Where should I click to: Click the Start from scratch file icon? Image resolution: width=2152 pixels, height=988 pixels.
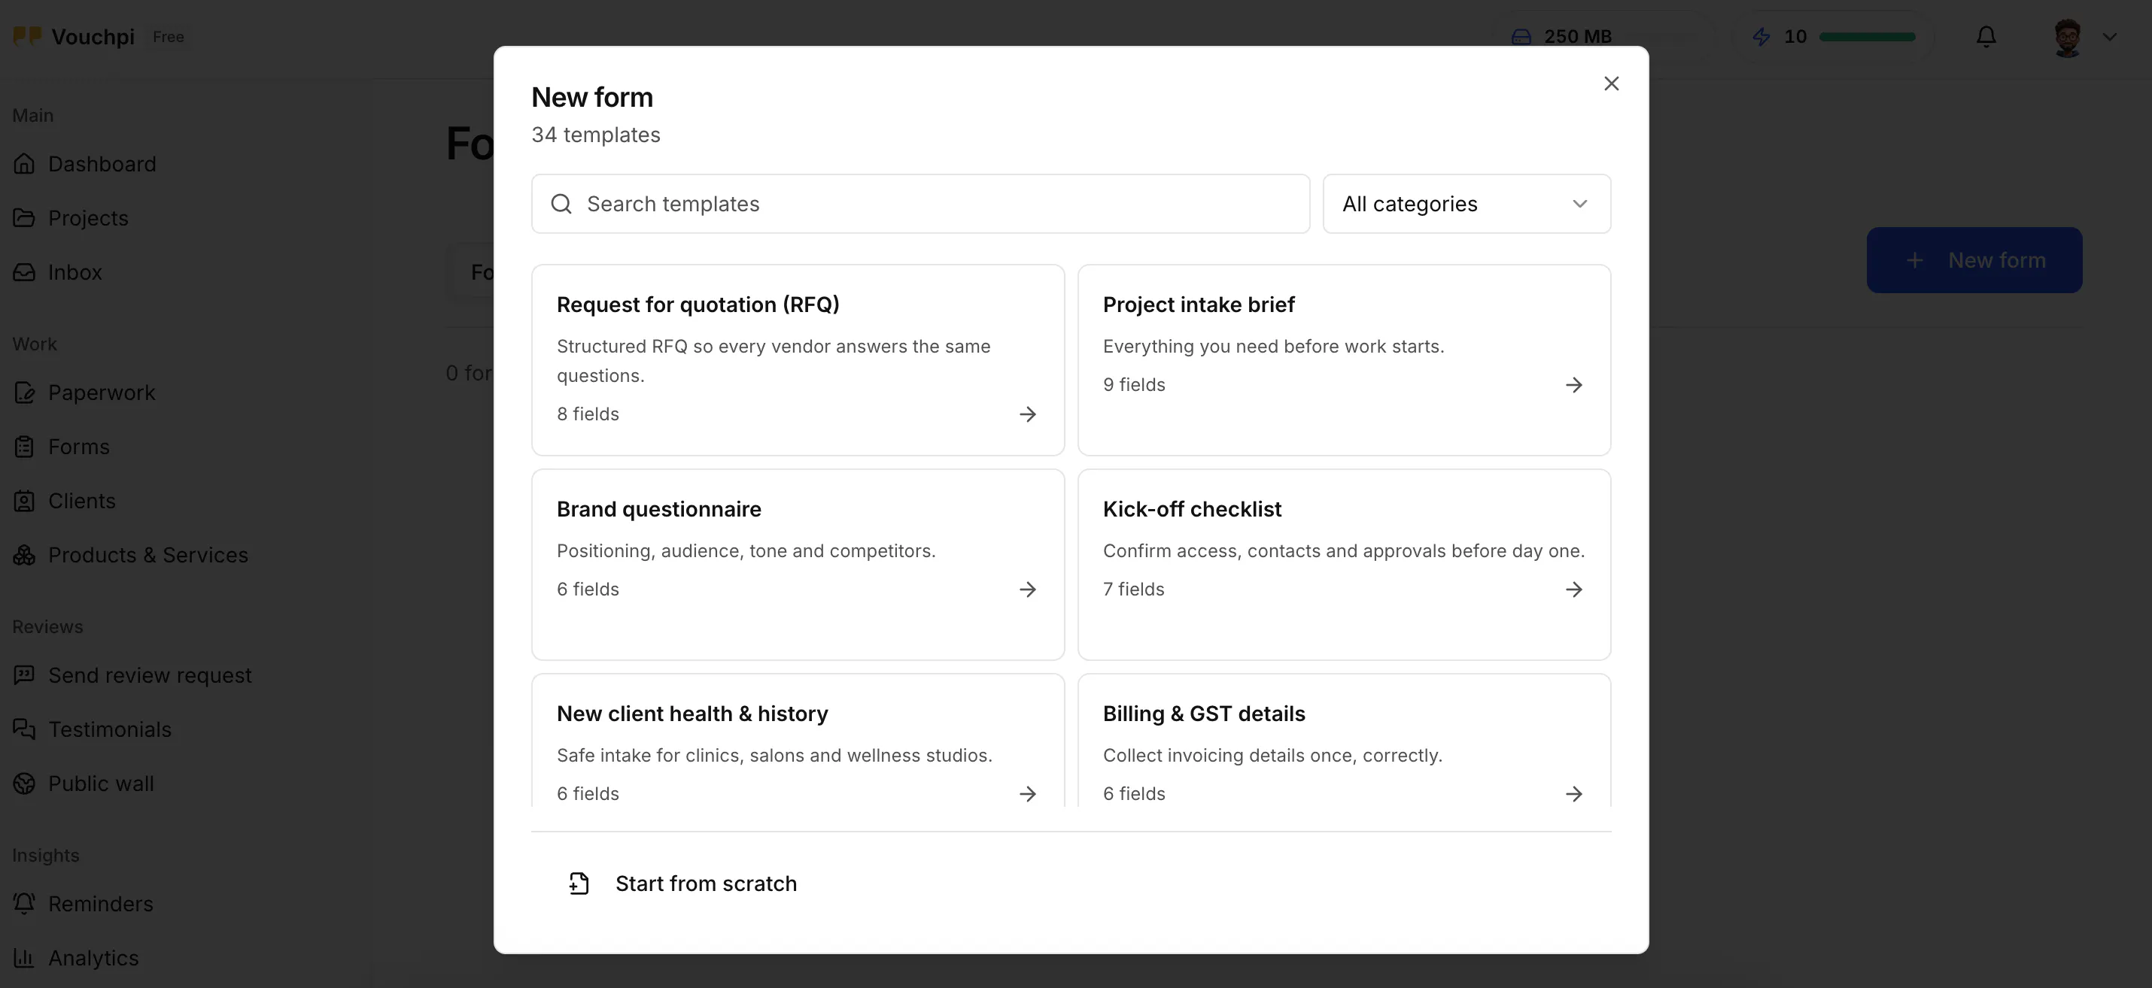tap(578, 883)
